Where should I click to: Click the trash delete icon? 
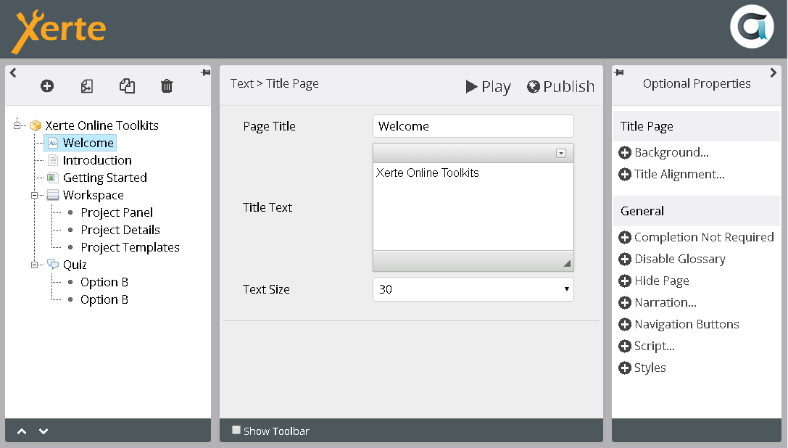tap(167, 86)
